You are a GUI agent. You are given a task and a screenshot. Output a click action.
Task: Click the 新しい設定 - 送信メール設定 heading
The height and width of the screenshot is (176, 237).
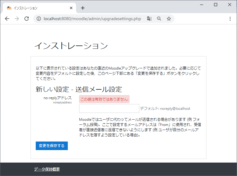coord(79,89)
